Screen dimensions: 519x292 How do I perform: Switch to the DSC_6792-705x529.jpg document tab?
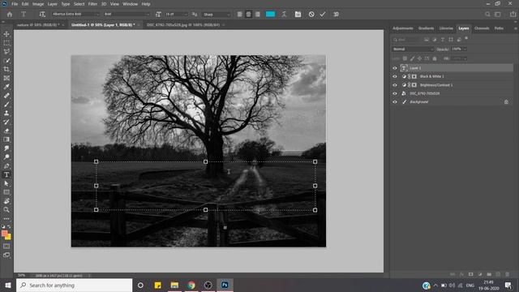(x=183, y=25)
